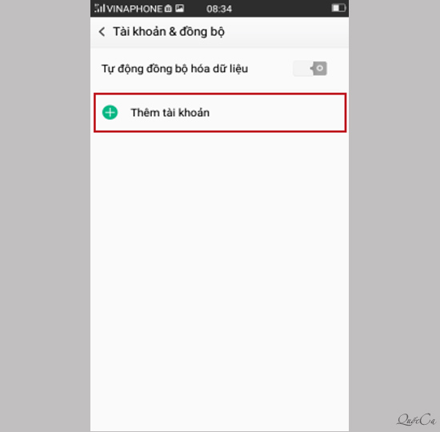440x432 pixels.
Task: Click the notification icon next to VINAPHONE
Action: click(168, 9)
